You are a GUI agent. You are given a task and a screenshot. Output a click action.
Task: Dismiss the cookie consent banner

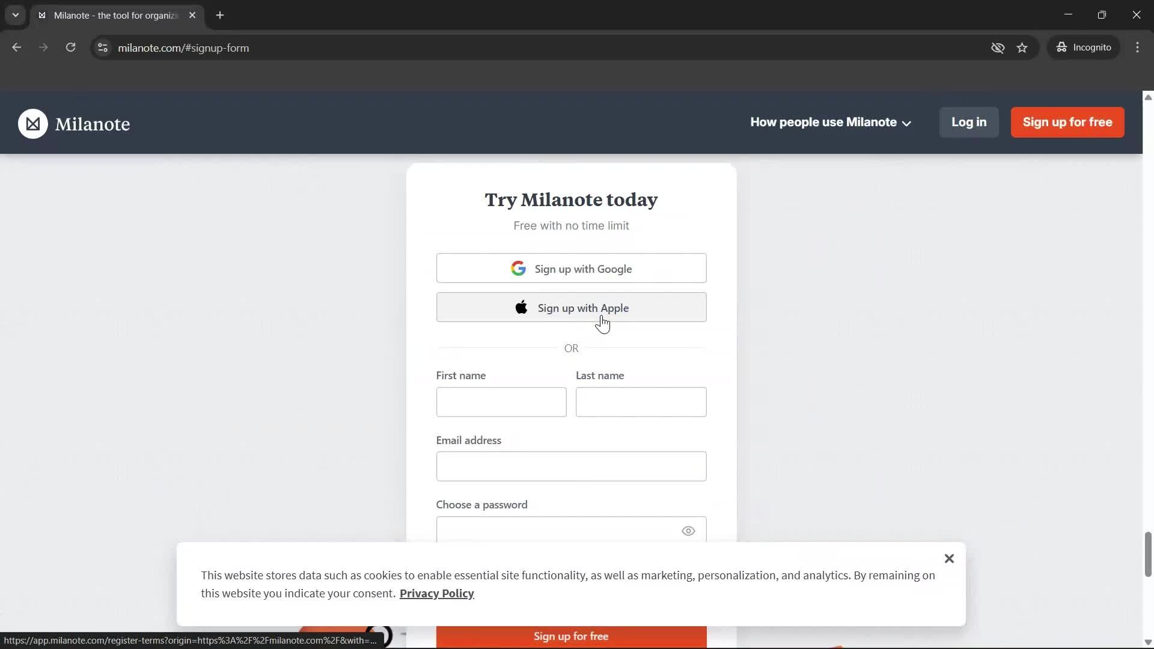(949, 558)
